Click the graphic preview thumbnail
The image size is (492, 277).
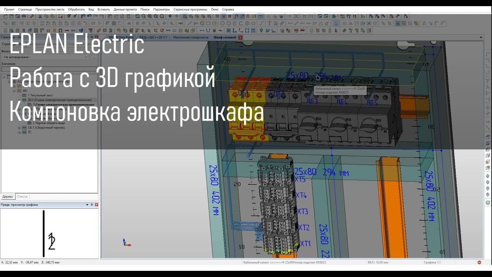pos(49,234)
